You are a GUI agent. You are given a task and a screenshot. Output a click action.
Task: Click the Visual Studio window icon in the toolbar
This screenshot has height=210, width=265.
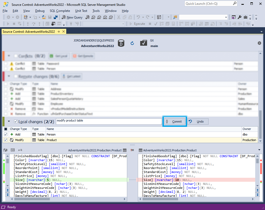click(234, 17)
